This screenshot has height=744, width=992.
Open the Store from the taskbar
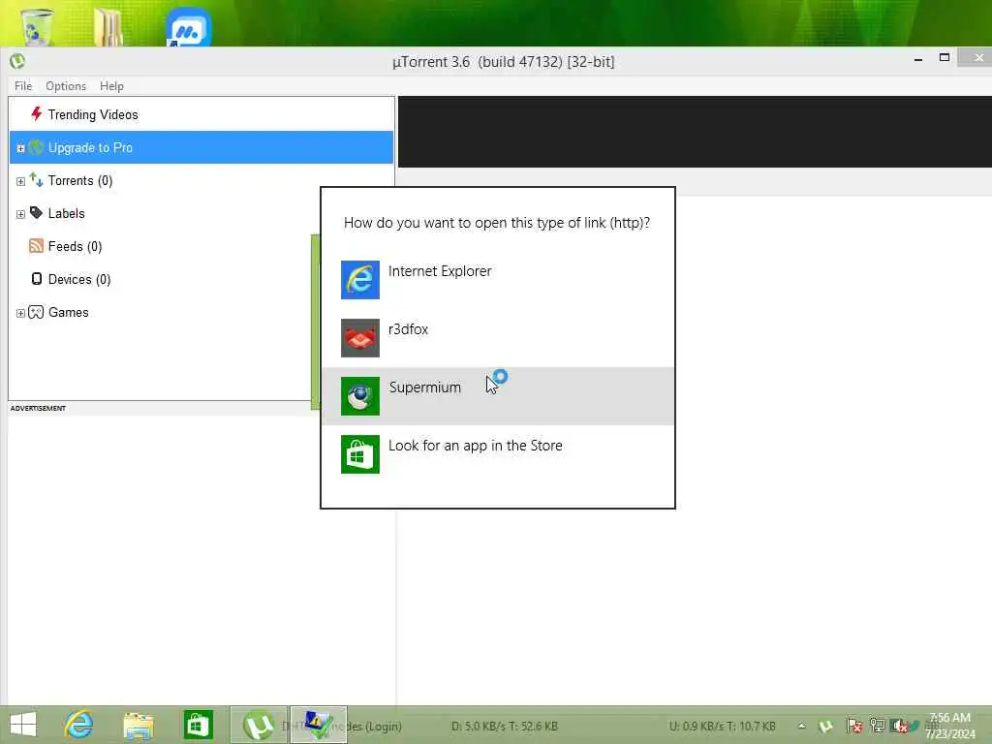click(x=198, y=725)
